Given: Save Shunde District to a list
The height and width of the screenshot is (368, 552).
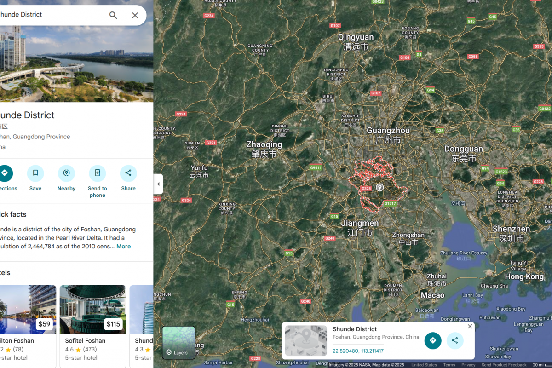Looking at the screenshot, I should click(35, 173).
